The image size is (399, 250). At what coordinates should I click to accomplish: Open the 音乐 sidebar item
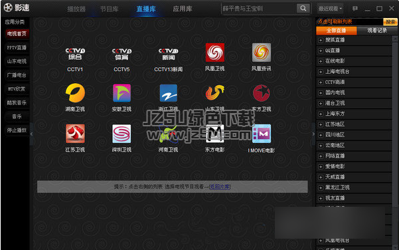tap(17, 116)
